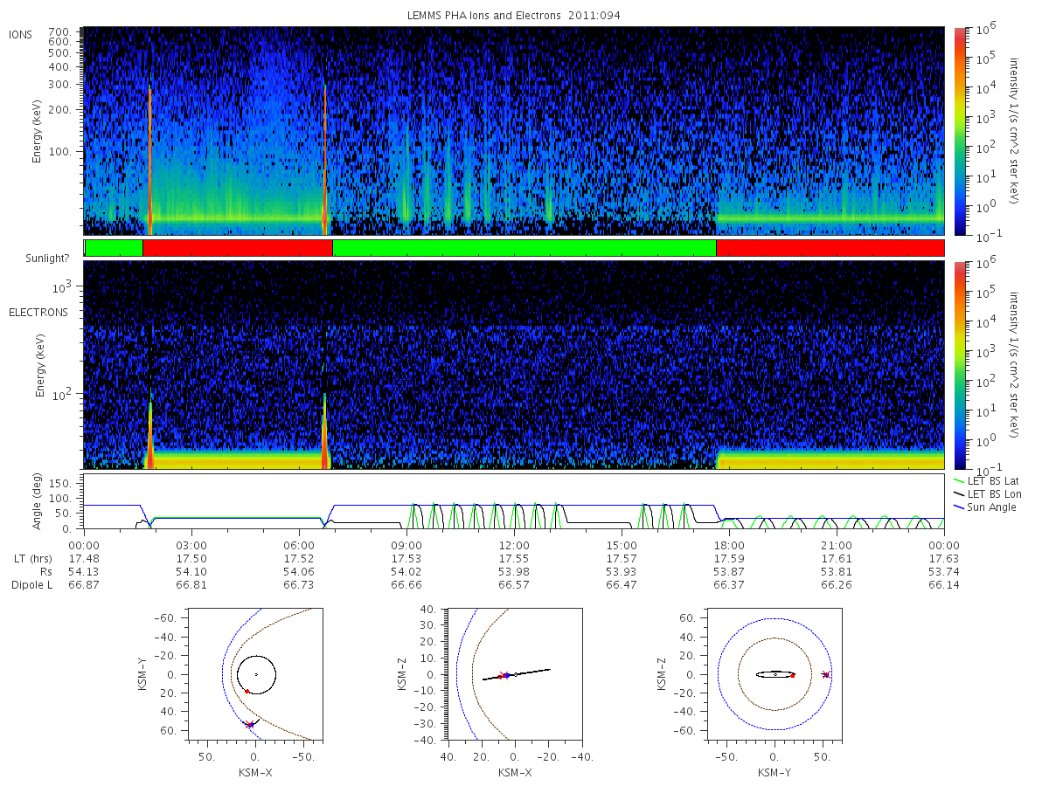Click the final red sunlight segment after 18:00
Screen dimensions: 1049x786
pyautogui.click(x=830, y=248)
